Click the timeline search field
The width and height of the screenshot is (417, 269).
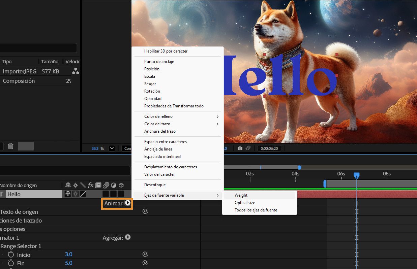(x=65, y=171)
